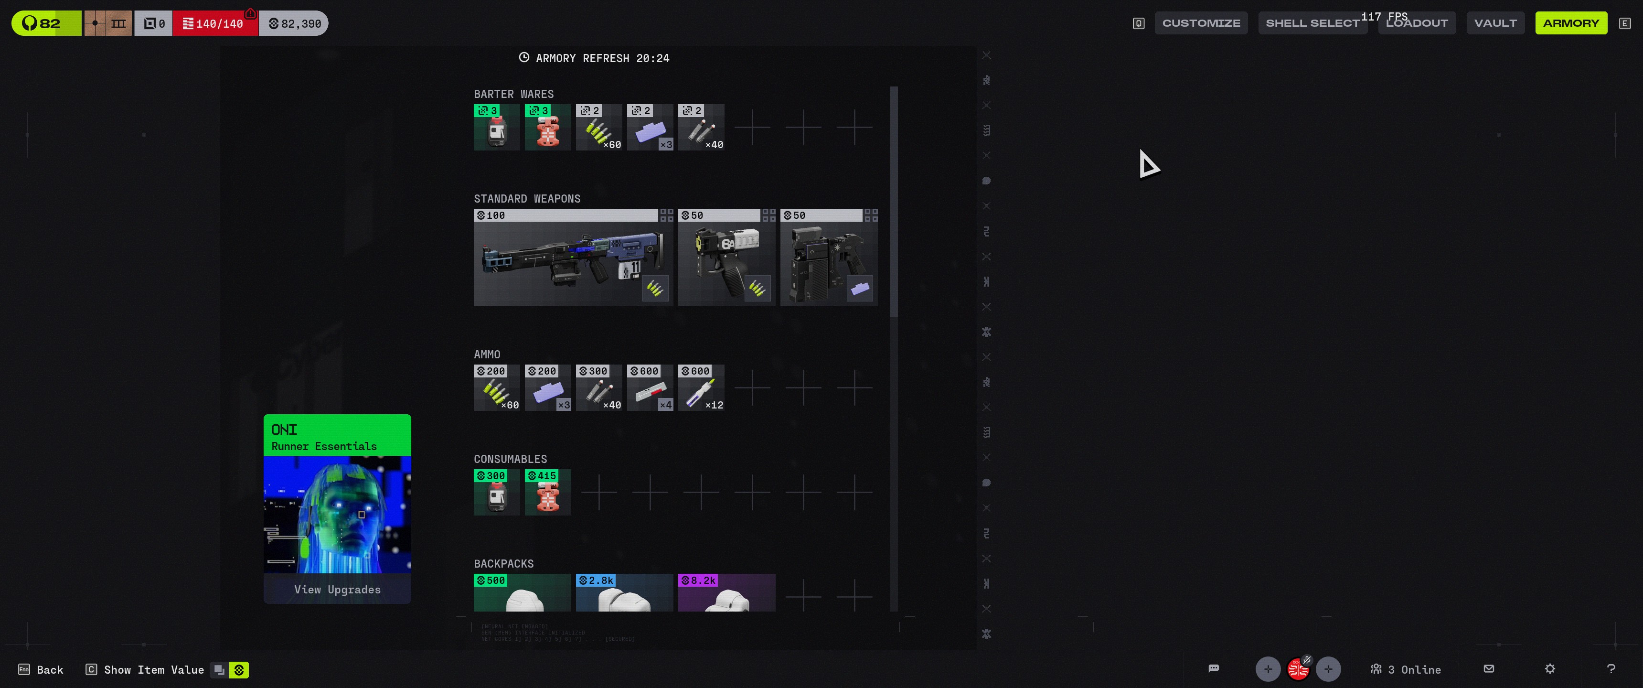Switch to the Customize tab

pyautogui.click(x=1200, y=23)
